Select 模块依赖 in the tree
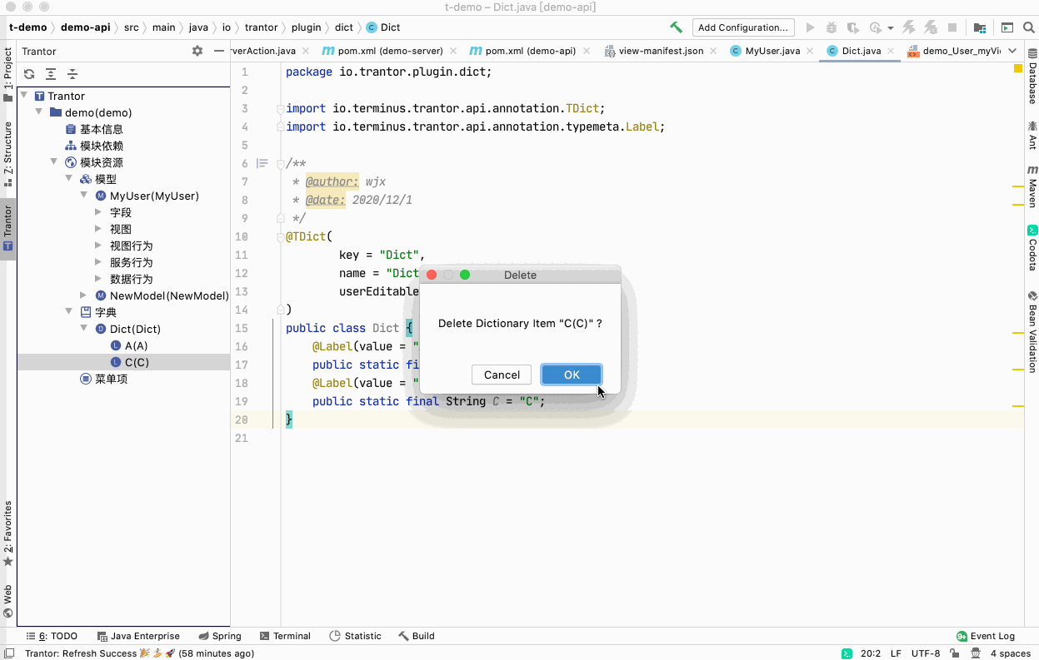Image resolution: width=1039 pixels, height=660 pixels. 101,146
